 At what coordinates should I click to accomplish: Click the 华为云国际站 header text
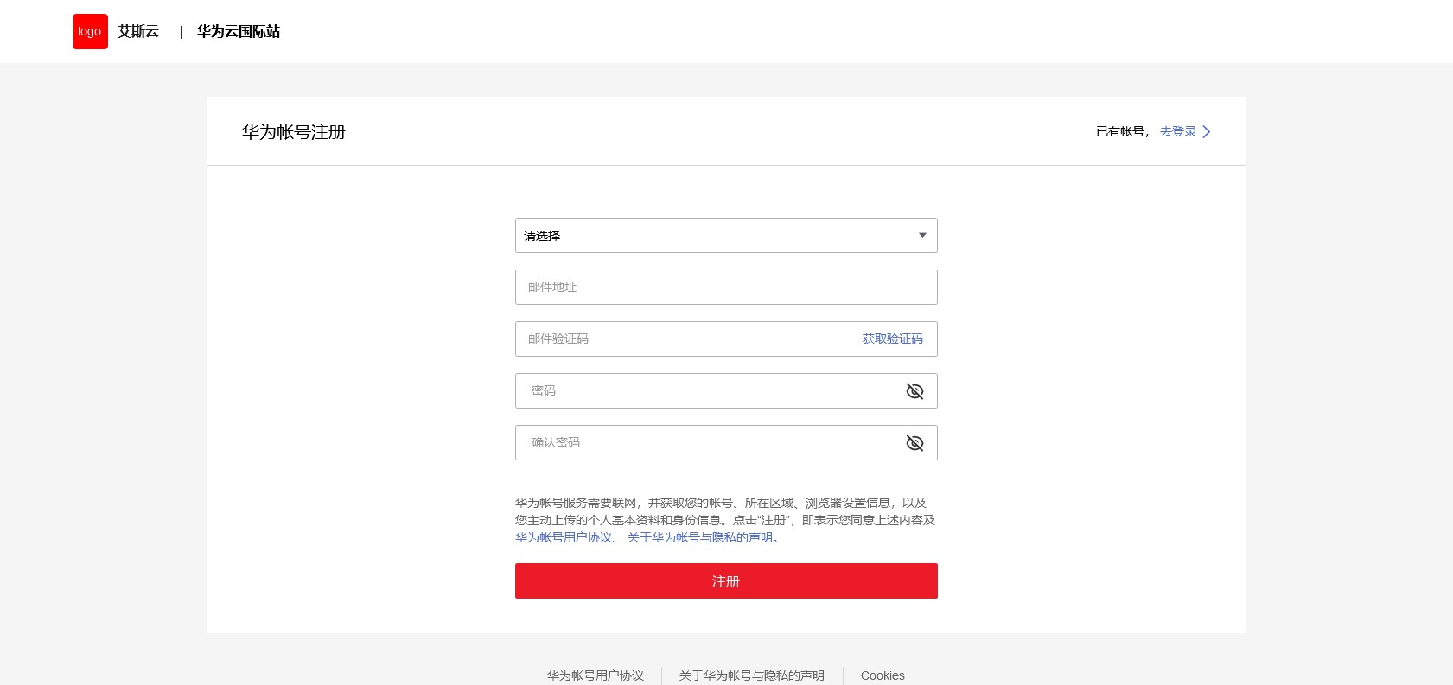[239, 31]
